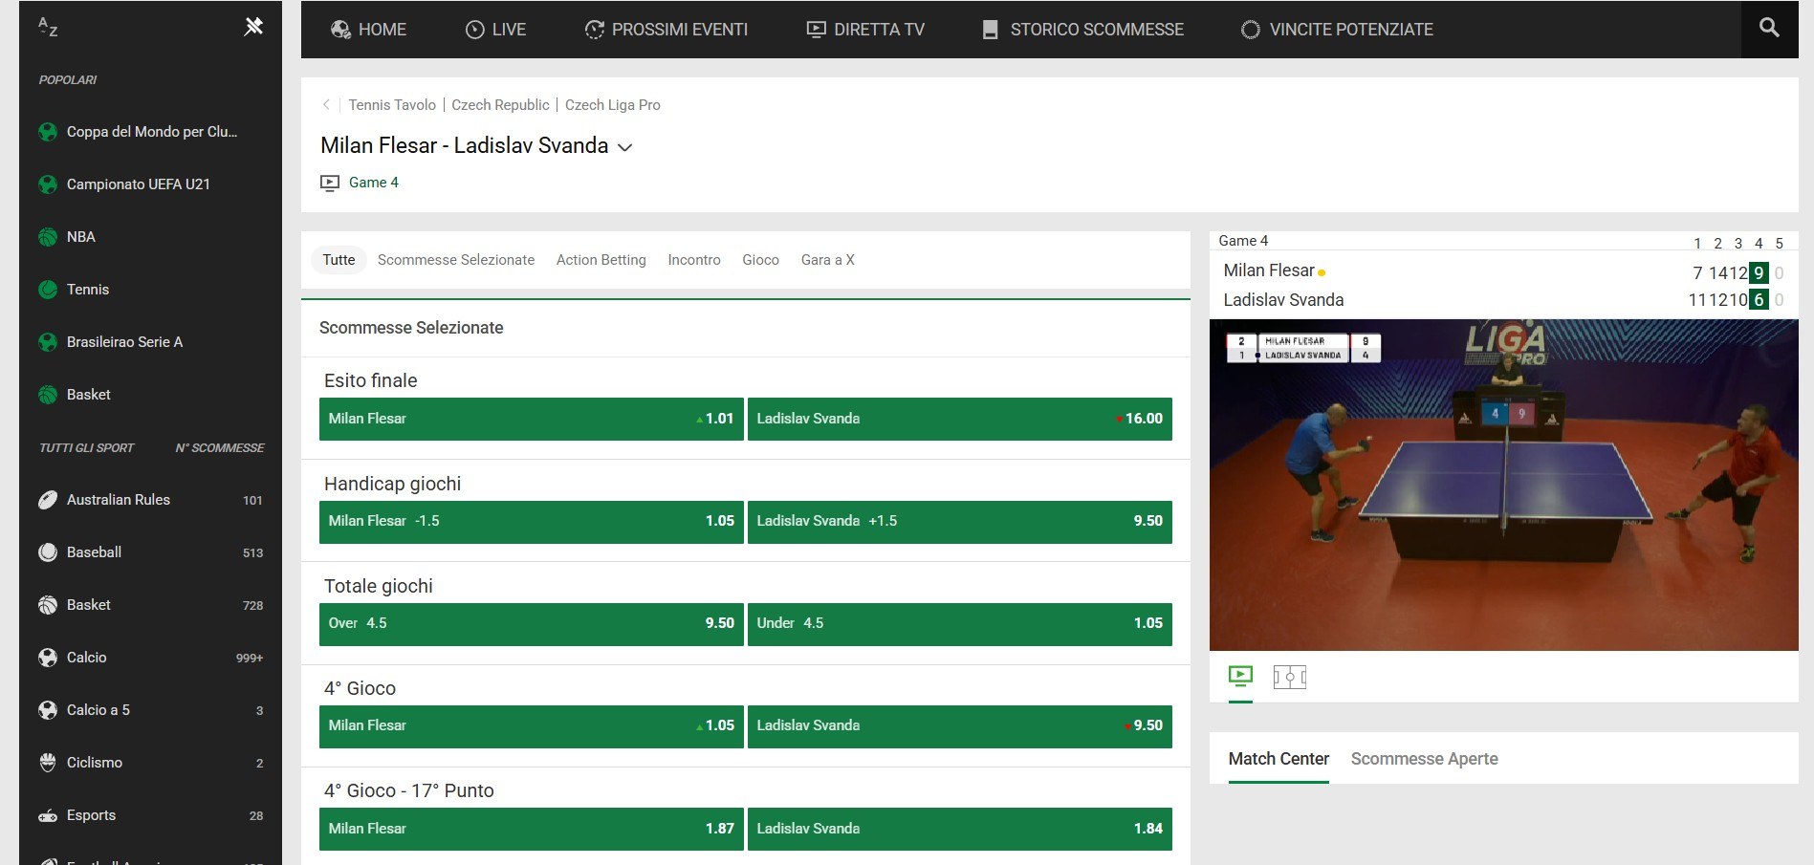
Task: Select Over 4.5 in Totale giochi
Action: 531,623
